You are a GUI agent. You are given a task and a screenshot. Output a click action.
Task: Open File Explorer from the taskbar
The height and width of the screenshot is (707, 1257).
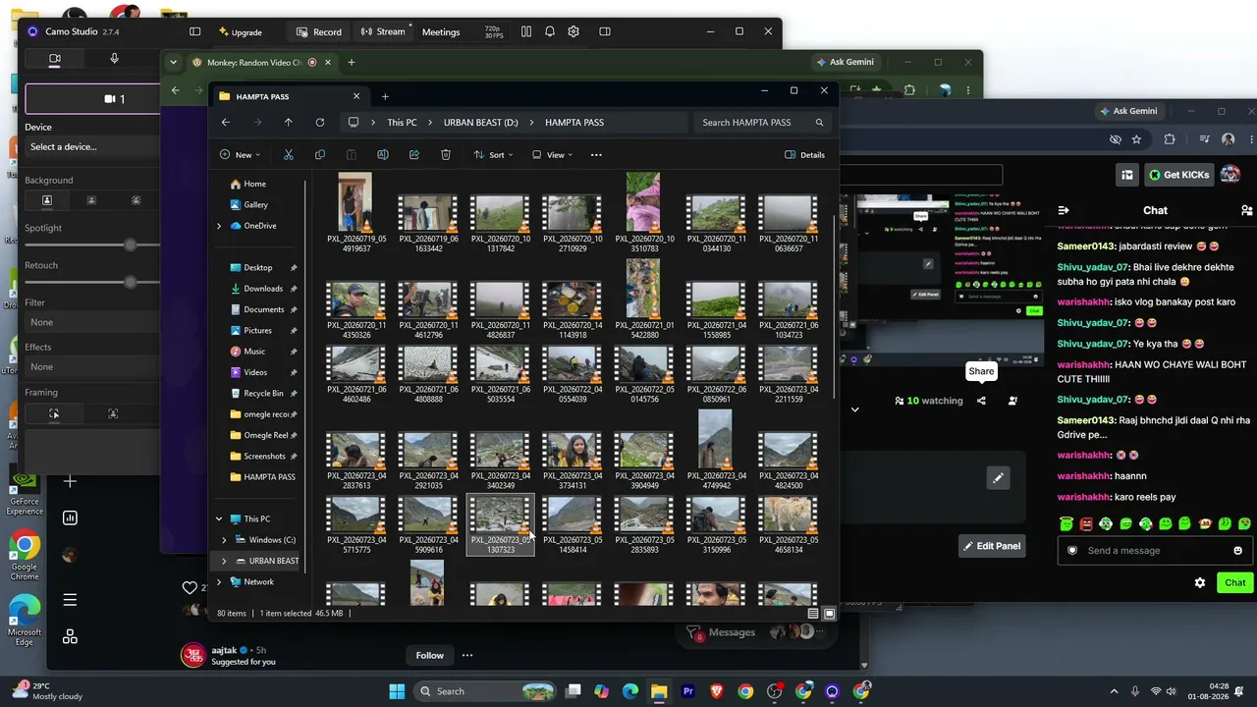point(659,691)
